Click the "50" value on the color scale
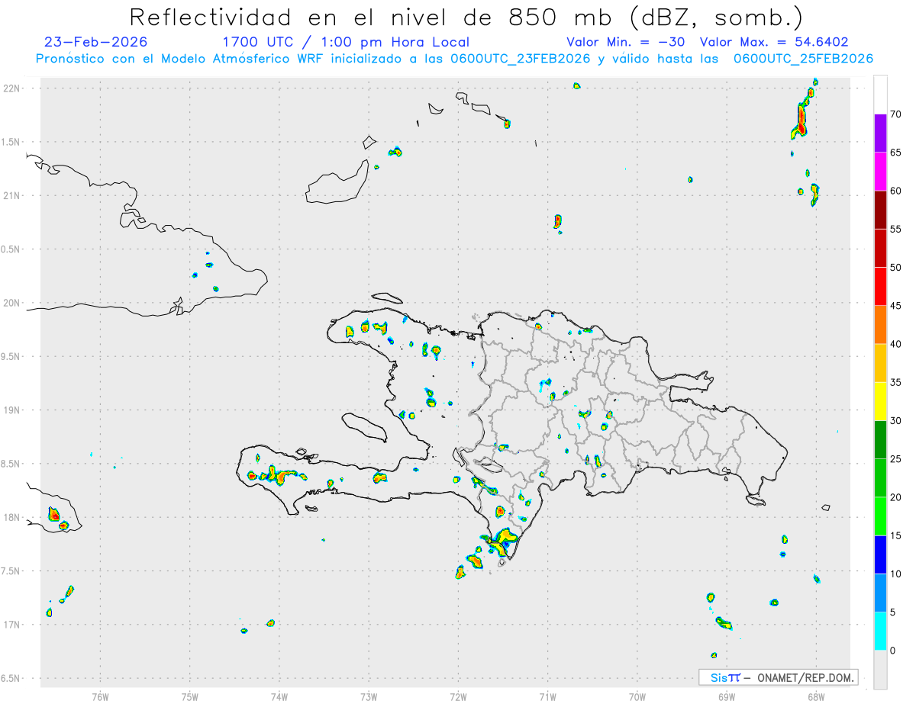 [896, 268]
